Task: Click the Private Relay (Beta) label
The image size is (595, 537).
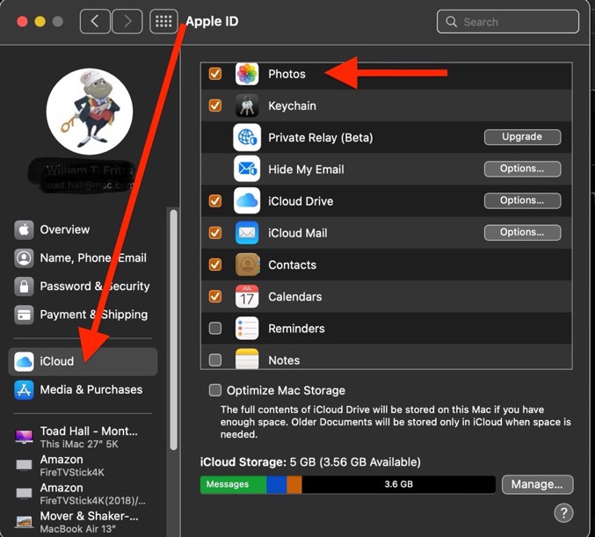Action: 321,137
